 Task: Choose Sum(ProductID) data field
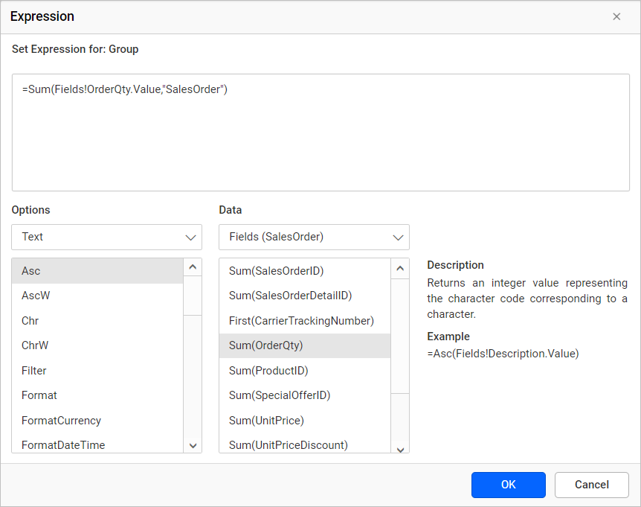click(305, 371)
